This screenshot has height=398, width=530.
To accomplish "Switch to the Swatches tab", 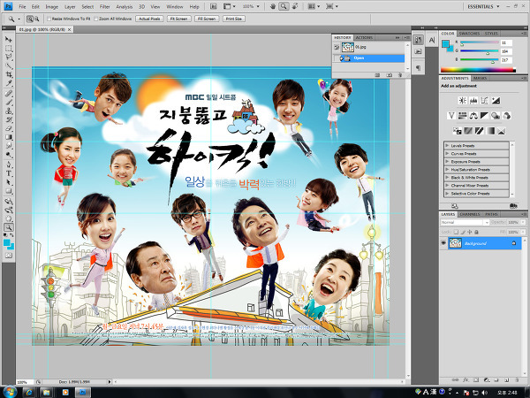I will (x=469, y=34).
